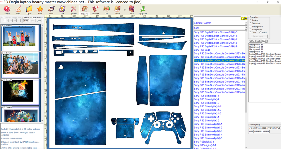Click the scroll-up arrow of thumbnail list

42,26
